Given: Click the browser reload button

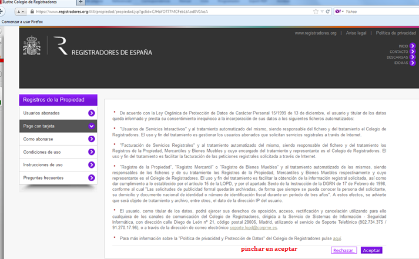Looking at the screenshot, I should click(327, 11).
